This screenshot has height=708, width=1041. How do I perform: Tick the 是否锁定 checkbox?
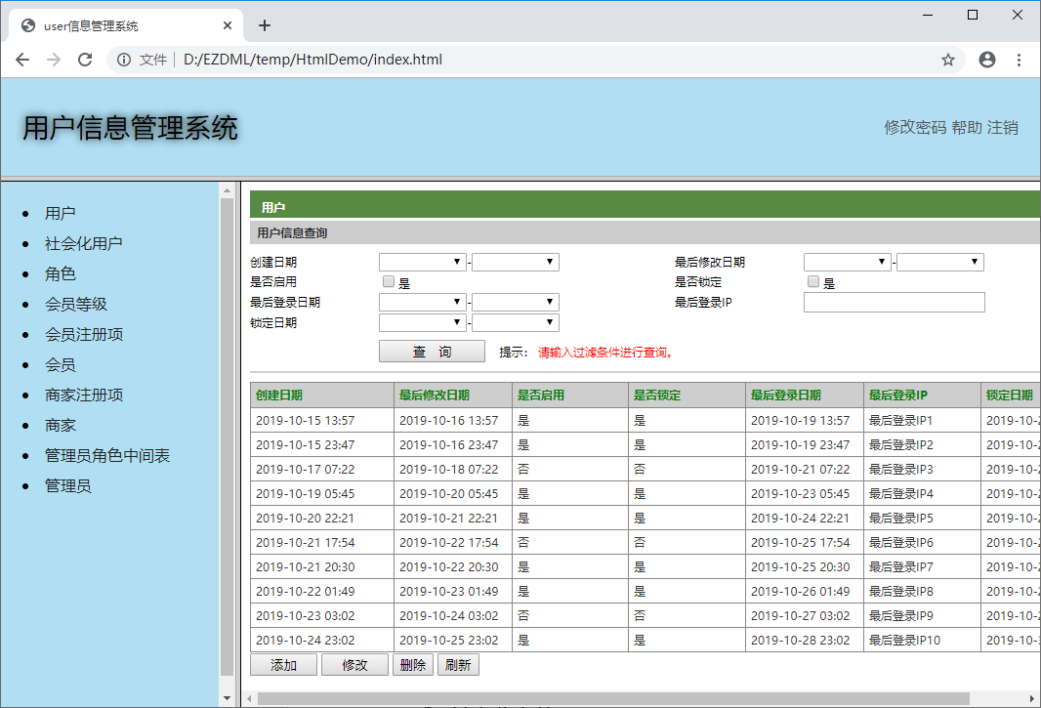click(x=813, y=281)
